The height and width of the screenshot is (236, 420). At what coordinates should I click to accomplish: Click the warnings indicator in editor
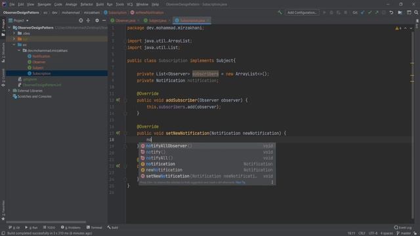coord(398,28)
